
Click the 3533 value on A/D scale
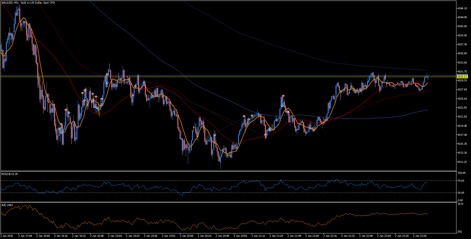(x=460, y=204)
